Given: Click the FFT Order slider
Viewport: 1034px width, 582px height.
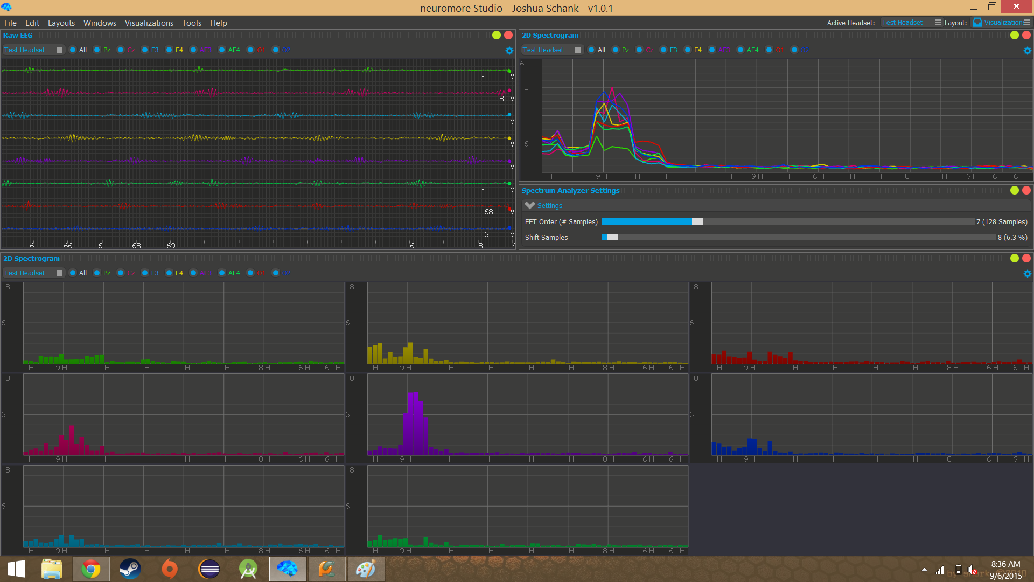Looking at the screenshot, I should click(697, 221).
